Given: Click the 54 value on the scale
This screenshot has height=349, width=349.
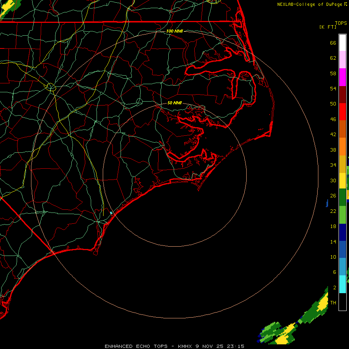Looking at the screenshot, I should pyautogui.click(x=333, y=88).
